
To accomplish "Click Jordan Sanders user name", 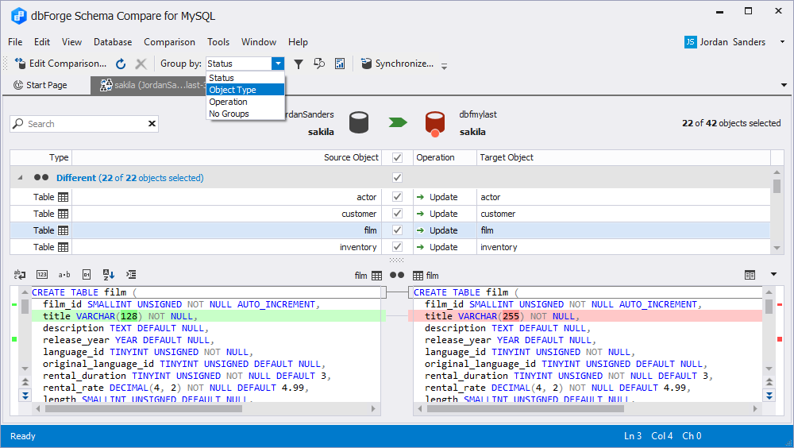I will 732,42.
